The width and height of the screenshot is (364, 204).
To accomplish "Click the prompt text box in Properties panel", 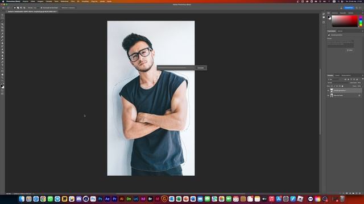I will (341, 44).
